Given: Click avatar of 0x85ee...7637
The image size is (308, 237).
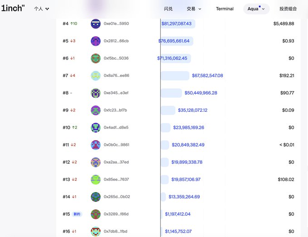Looking at the screenshot, I should tap(96, 180).
